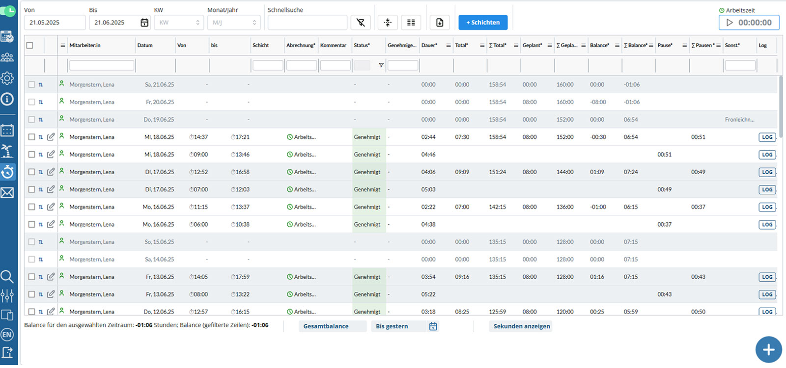
Task: Clear all filters with the crossed-out funnel icon
Action: click(x=361, y=23)
